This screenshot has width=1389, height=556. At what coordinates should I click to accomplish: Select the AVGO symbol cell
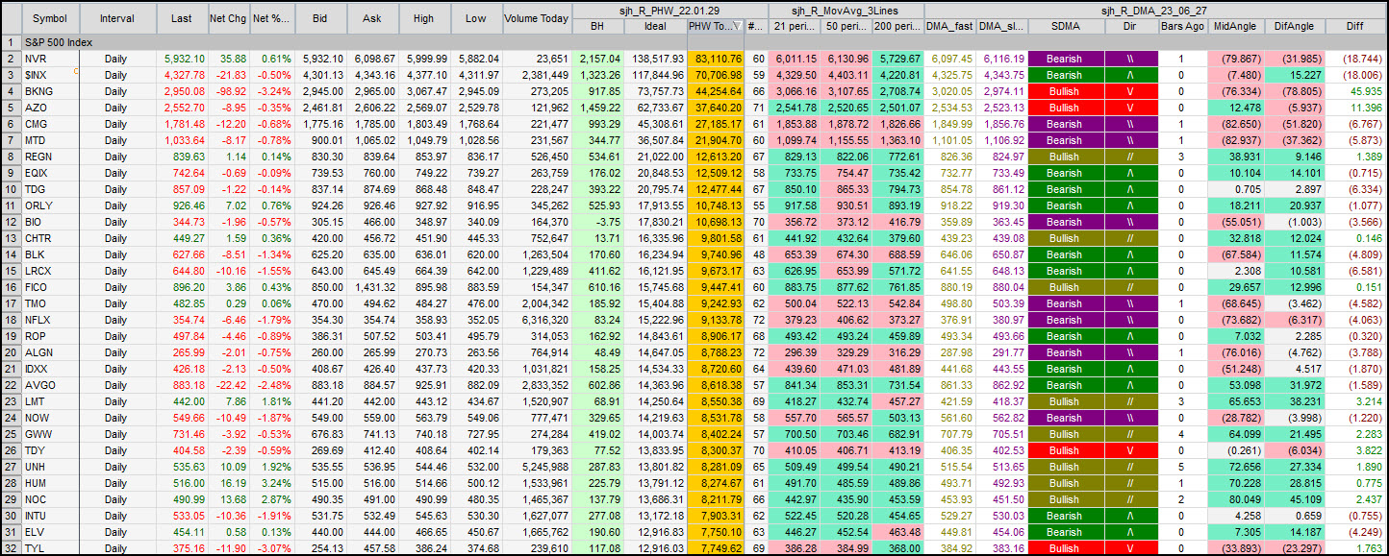[50, 385]
